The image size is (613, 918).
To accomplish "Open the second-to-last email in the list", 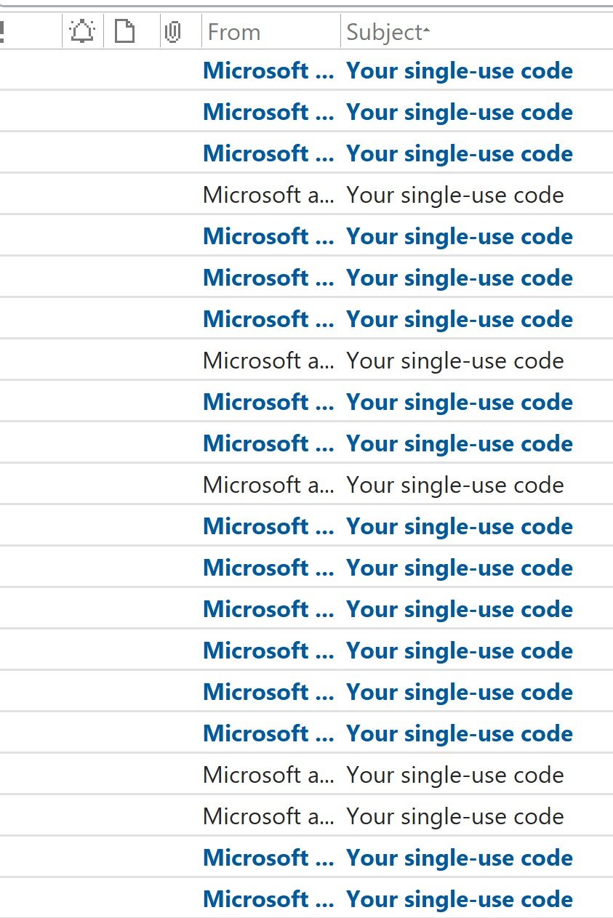I will [306, 858].
